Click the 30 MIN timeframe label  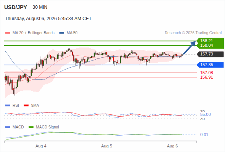click(x=40, y=7)
